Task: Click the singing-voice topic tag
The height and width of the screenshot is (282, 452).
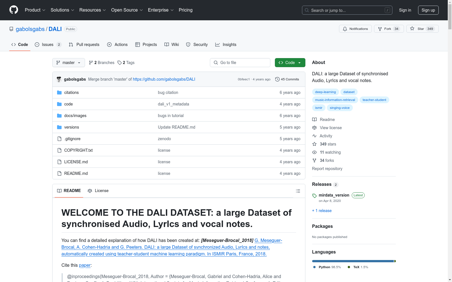Action: point(340,108)
